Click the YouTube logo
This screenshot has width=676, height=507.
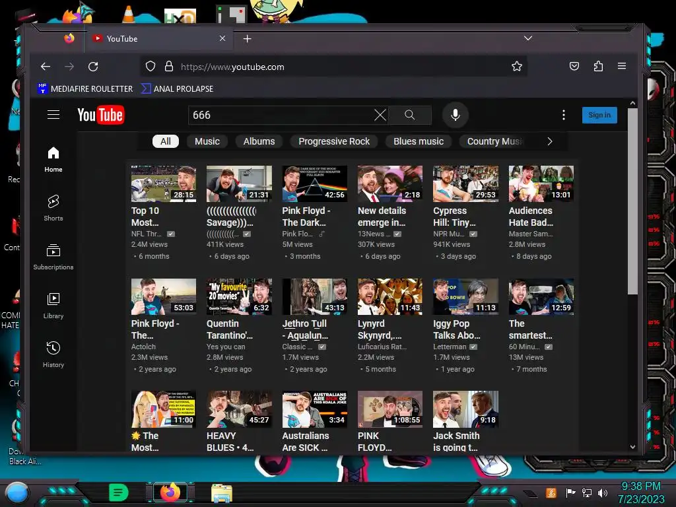coord(101,115)
